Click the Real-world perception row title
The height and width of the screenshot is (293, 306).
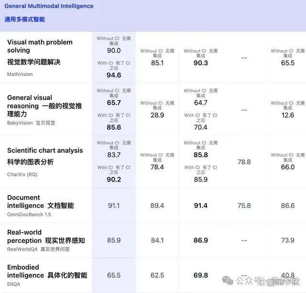point(46,237)
